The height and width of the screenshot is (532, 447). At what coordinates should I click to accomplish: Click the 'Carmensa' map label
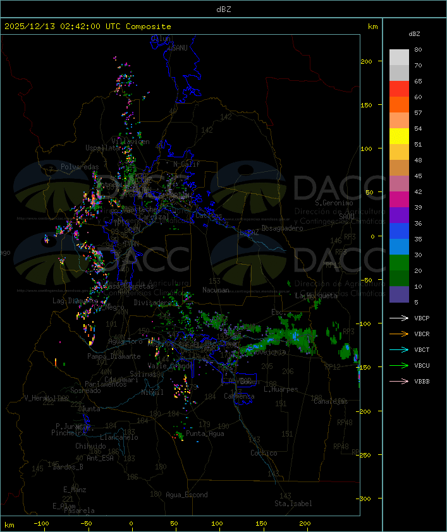pos(239,396)
